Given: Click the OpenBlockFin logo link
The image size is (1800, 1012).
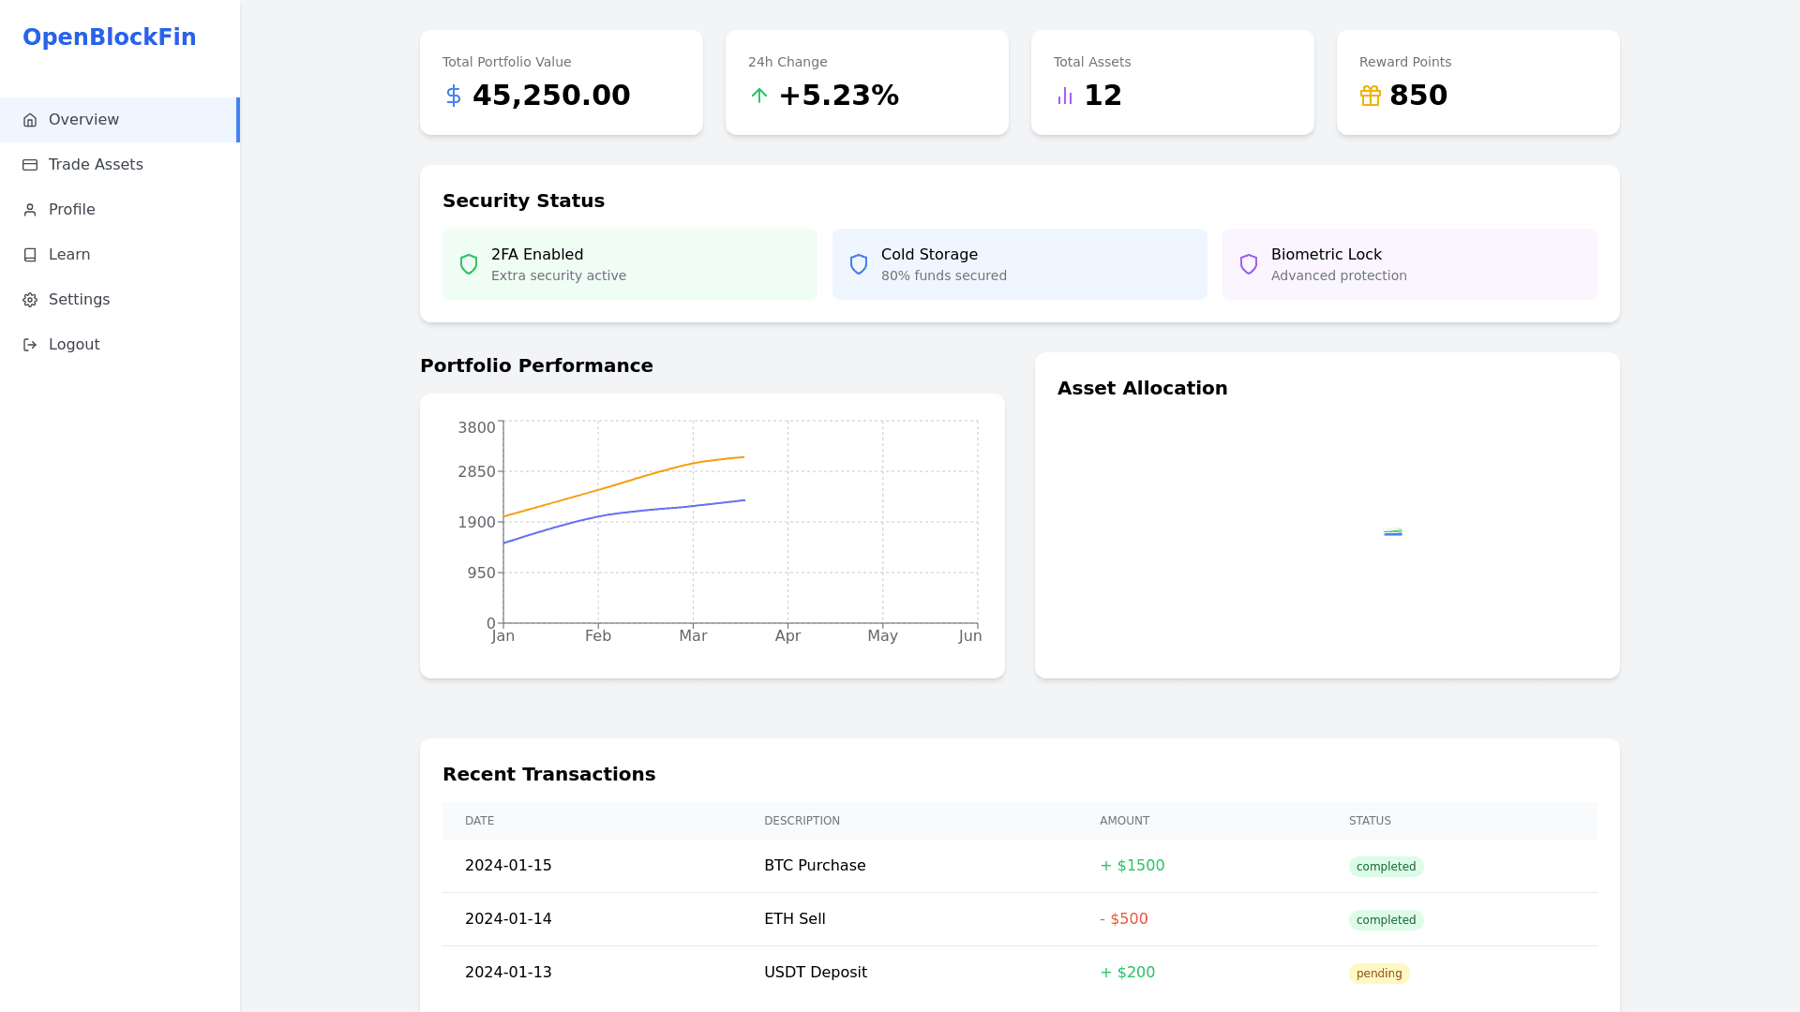Looking at the screenshot, I should pyautogui.click(x=110, y=37).
